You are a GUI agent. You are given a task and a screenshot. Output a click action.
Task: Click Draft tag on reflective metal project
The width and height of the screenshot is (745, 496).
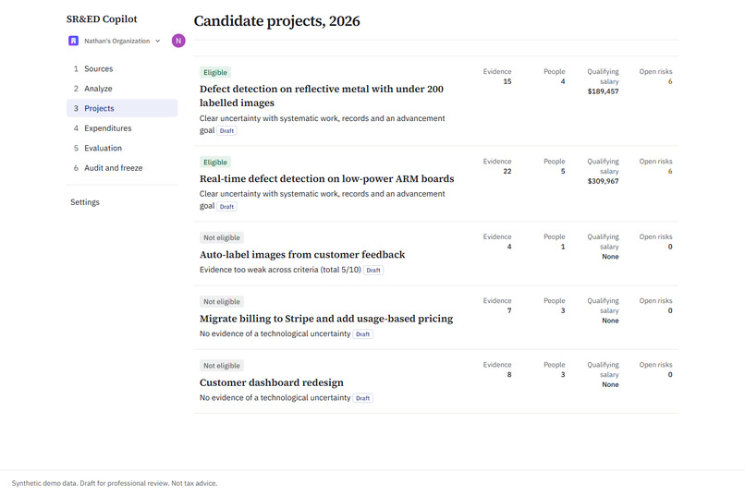click(x=227, y=131)
